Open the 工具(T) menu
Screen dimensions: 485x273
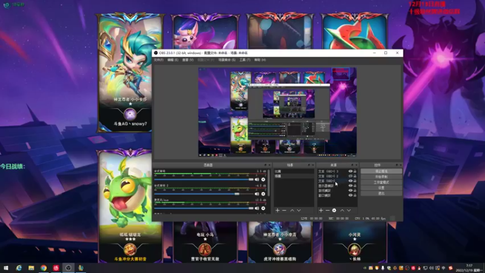tap(245, 59)
